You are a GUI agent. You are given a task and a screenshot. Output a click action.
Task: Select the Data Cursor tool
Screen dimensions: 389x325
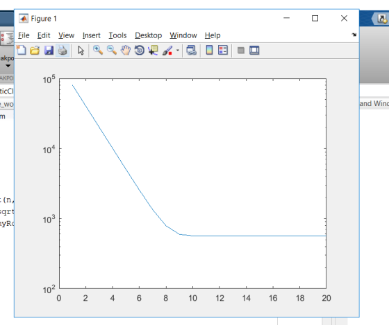pos(153,51)
